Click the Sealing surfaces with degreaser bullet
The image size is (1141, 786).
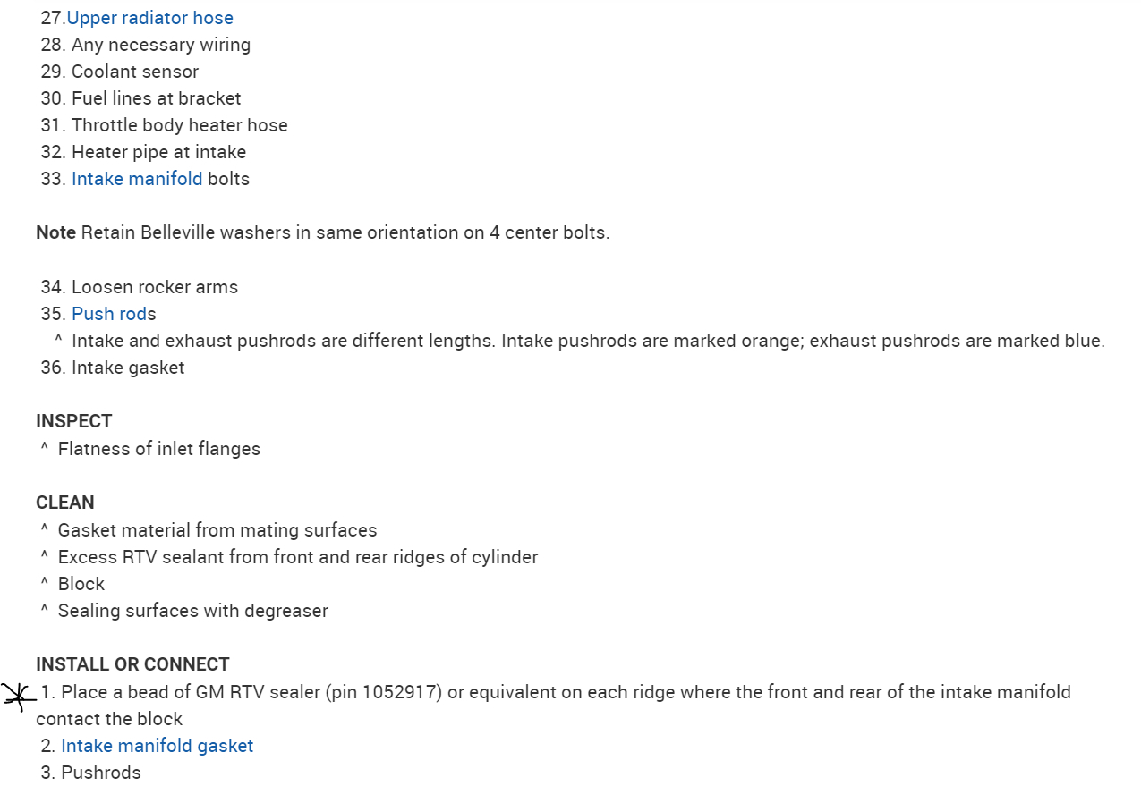pyautogui.click(x=192, y=611)
